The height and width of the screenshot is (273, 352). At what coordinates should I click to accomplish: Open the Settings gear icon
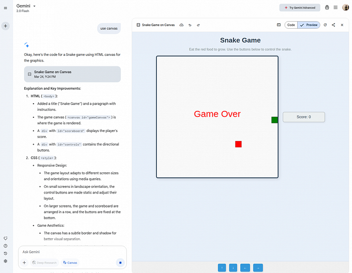coord(6,261)
